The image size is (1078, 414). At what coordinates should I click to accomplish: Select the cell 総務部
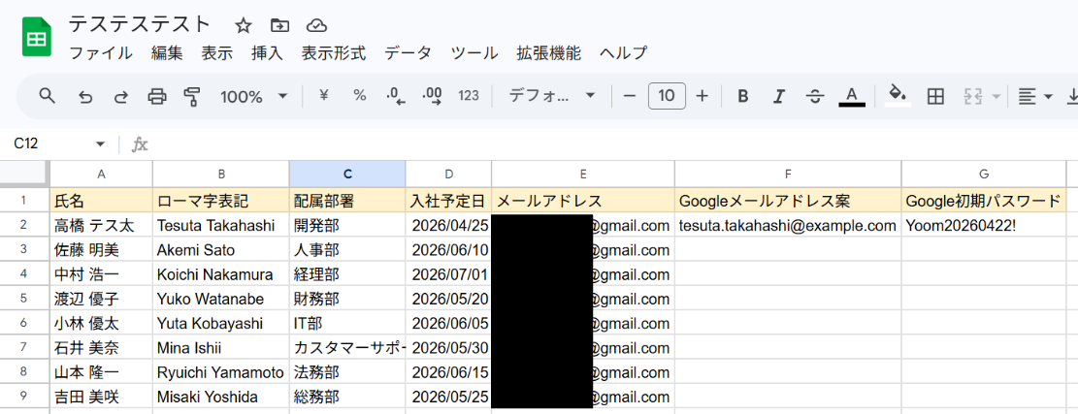click(347, 398)
